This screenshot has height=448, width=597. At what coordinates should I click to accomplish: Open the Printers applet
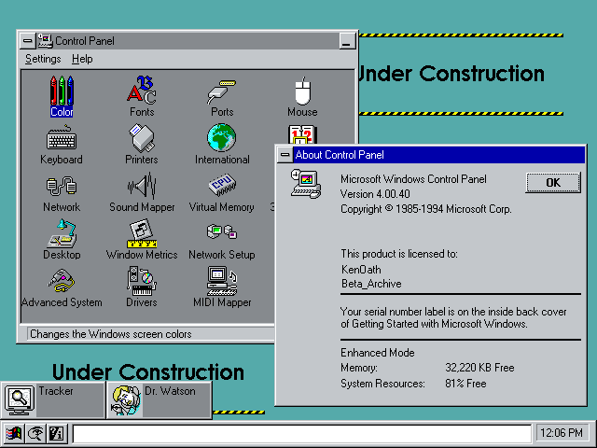tap(142, 140)
